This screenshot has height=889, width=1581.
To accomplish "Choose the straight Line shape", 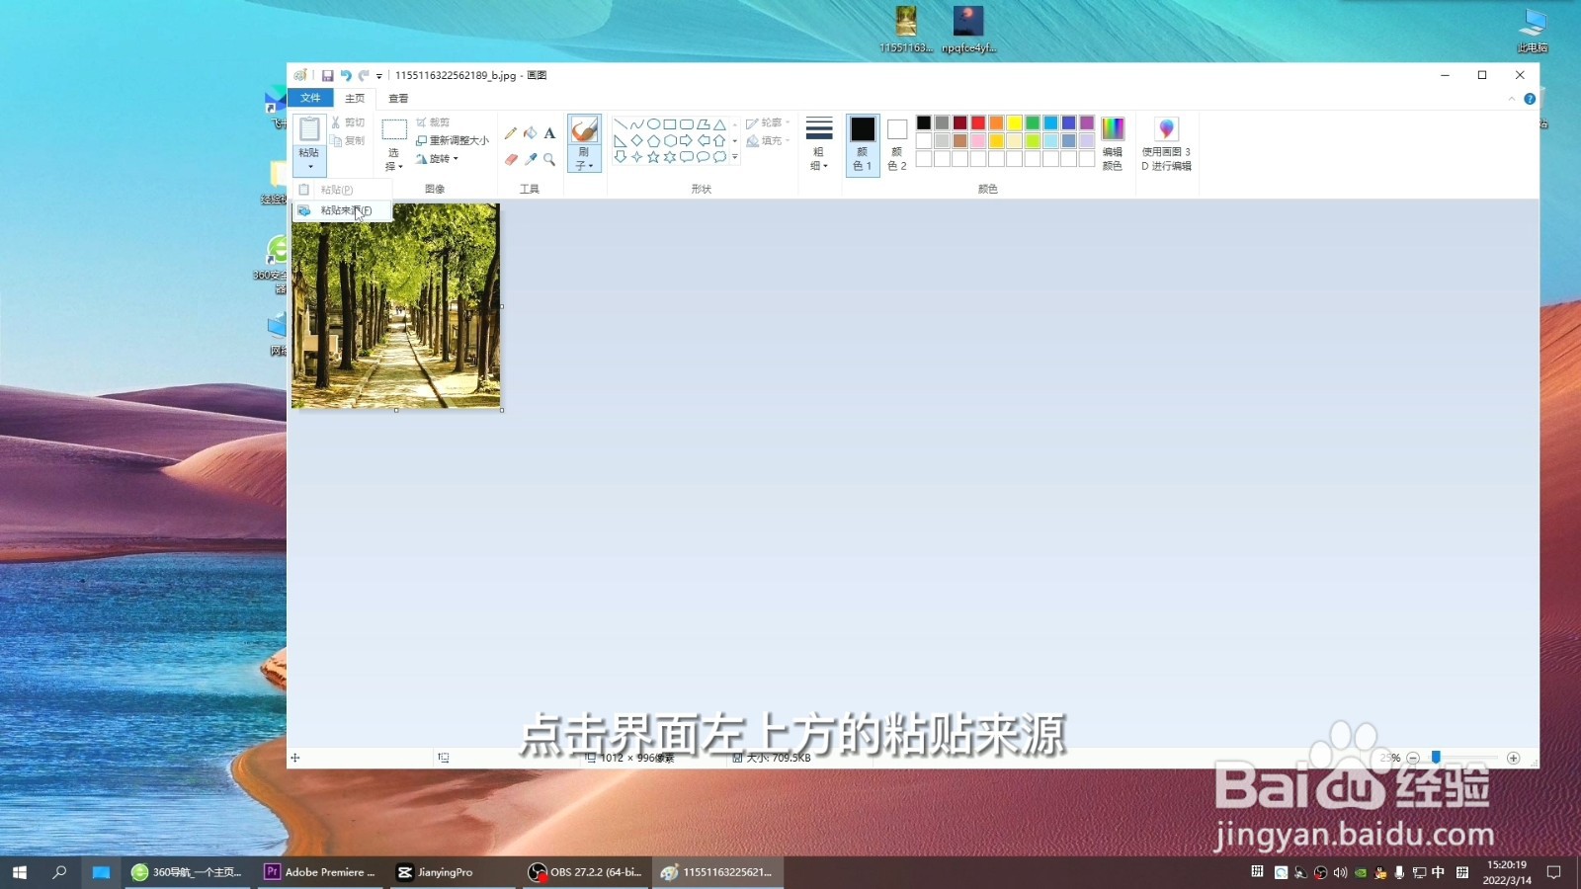I will click(621, 124).
